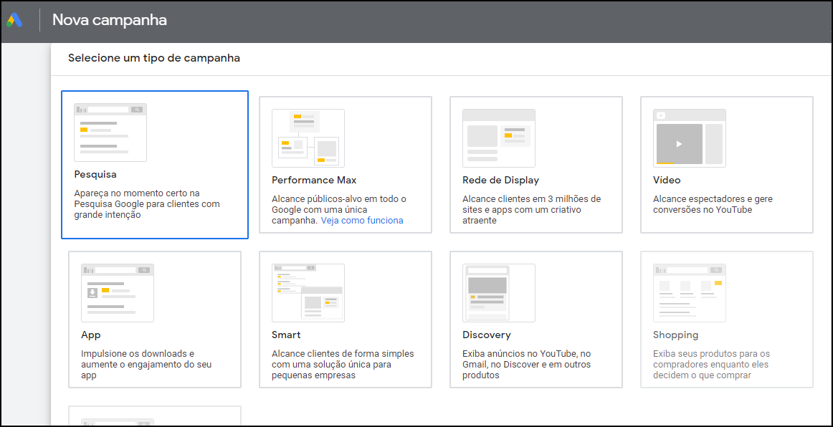
Task: Click the Shopping description about compradores
Action: click(711, 365)
